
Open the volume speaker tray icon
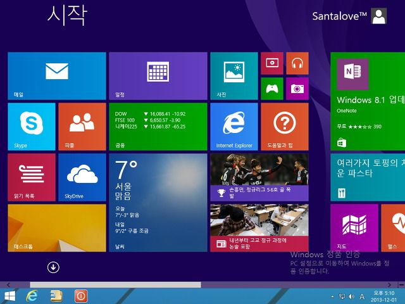351,296
